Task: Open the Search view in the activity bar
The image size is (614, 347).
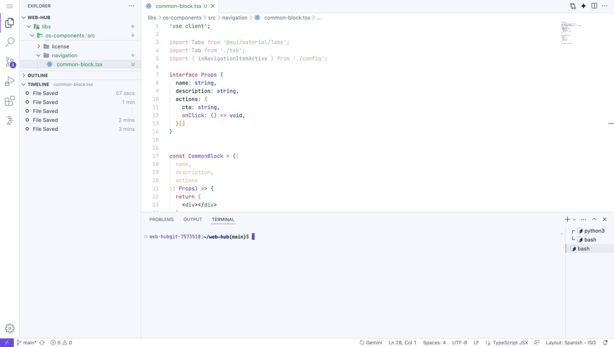Action: pos(10,42)
